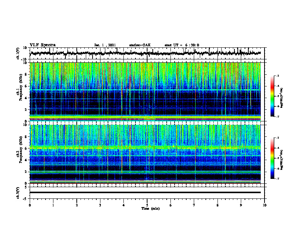Select the "station=GAK" header text
This screenshot has width=298, height=230.
coord(140,45)
